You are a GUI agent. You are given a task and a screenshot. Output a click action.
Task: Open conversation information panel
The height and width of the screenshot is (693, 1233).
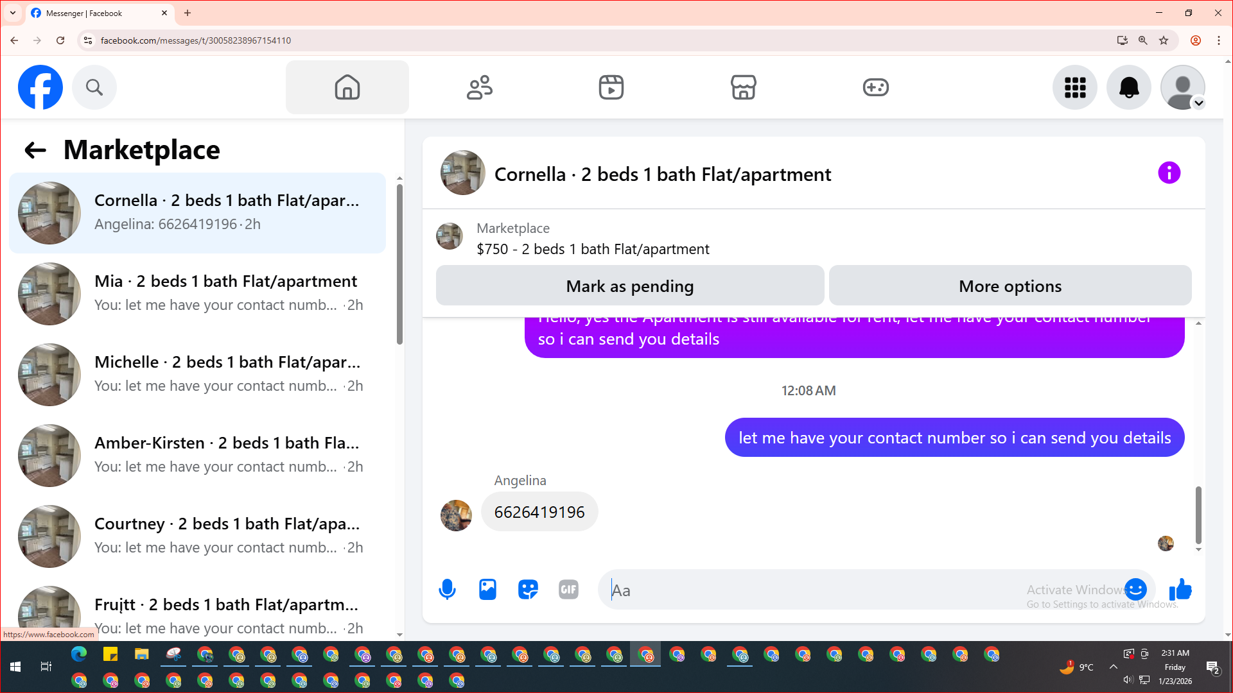pyautogui.click(x=1169, y=173)
